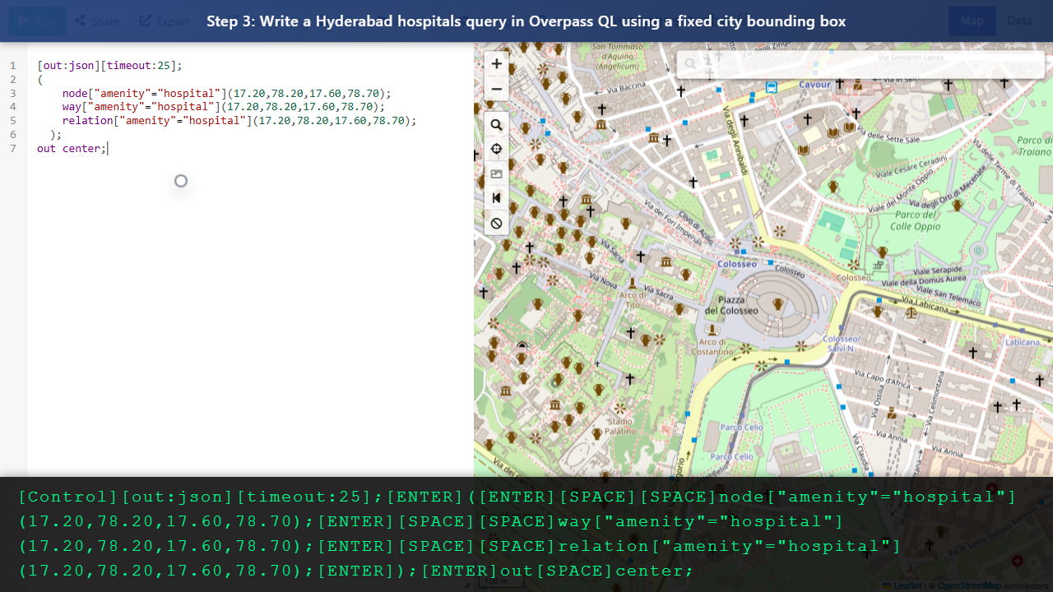
Task: Click the crosshair locate-me icon
Action: [496, 149]
